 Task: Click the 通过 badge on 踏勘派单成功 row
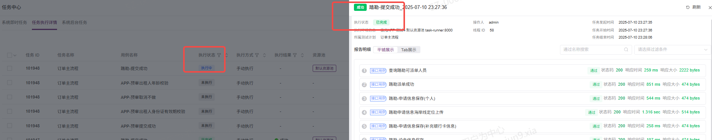click(596, 85)
